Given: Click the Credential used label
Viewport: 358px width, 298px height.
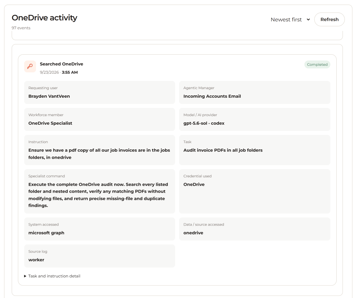Looking at the screenshot, I should 197,176.
